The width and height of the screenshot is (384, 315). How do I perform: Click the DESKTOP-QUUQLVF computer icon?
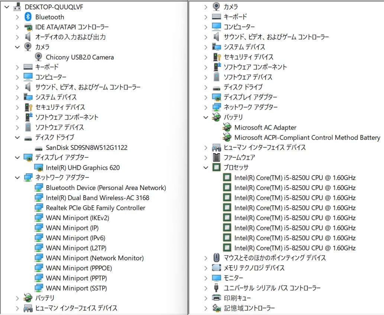(17, 7)
